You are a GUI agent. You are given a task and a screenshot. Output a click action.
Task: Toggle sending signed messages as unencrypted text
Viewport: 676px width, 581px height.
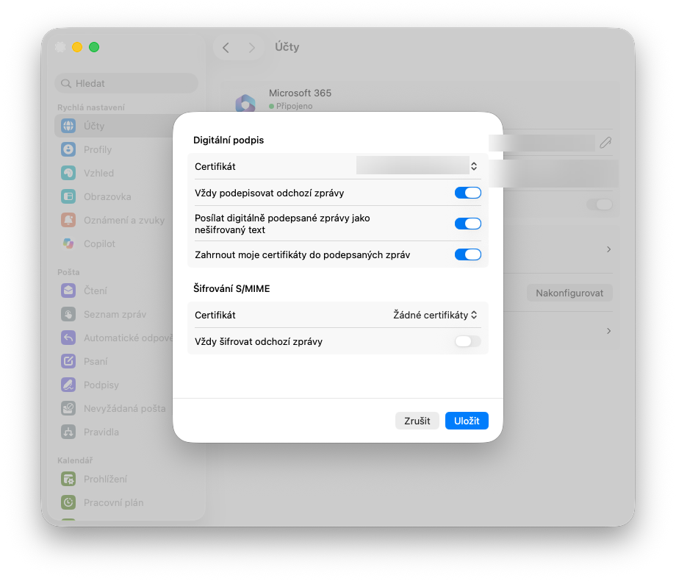468,224
